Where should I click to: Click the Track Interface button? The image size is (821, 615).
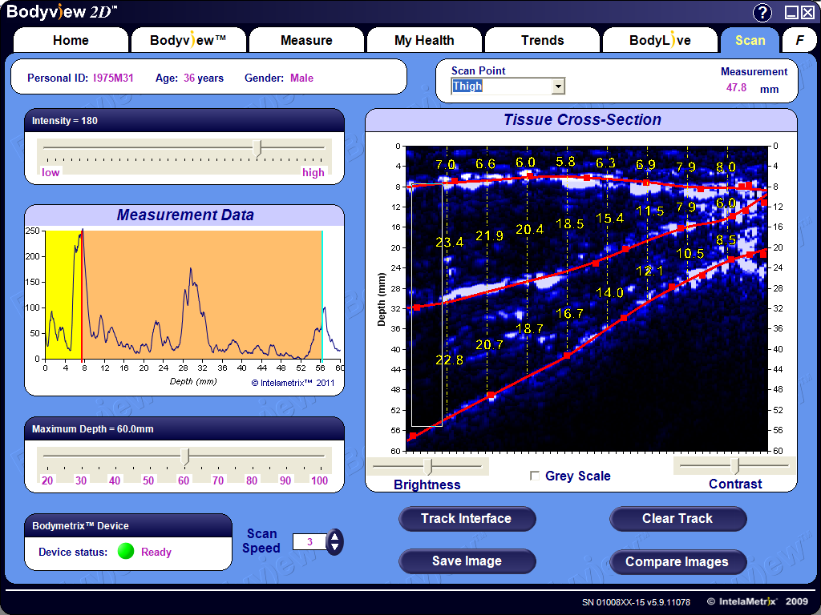[x=467, y=518]
